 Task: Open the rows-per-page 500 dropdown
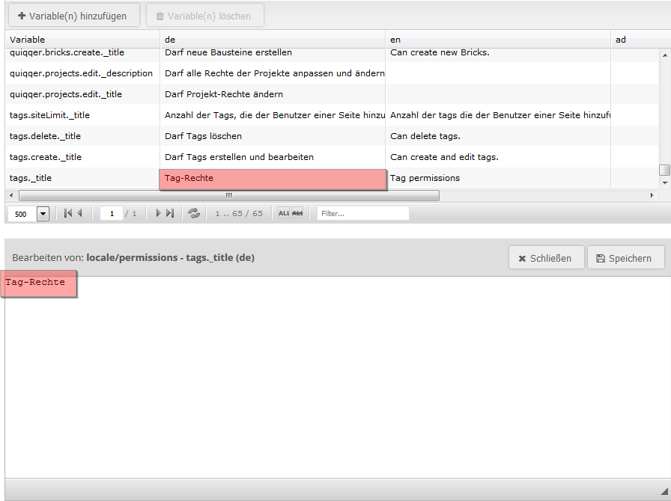click(42, 214)
